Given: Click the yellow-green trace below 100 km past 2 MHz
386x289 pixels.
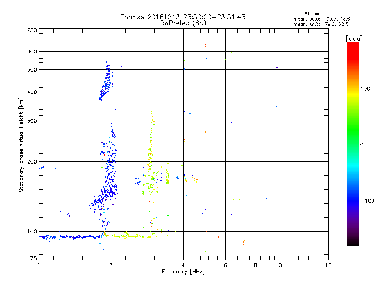Looking at the screenshot, I should 134,236.
